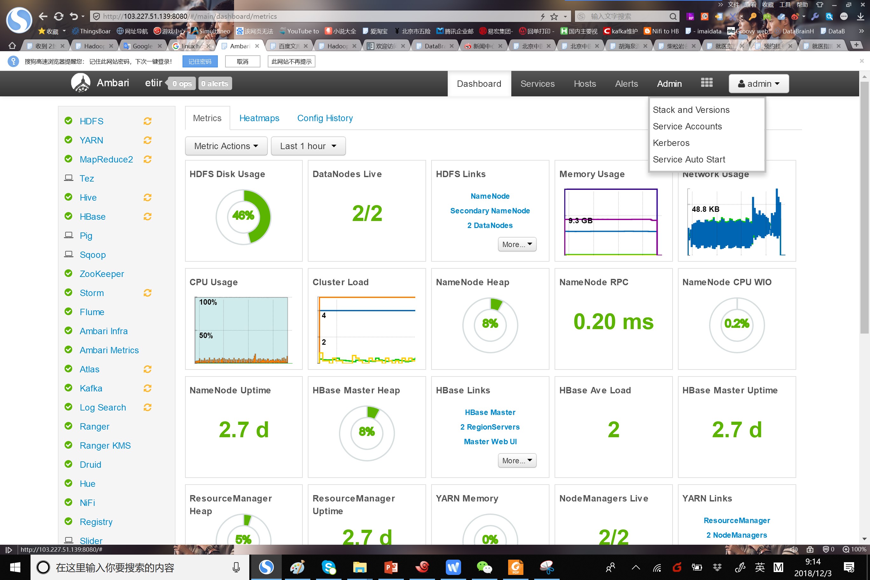Open the admin user dropdown
This screenshot has height=580, width=870.
[x=758, y=84]
